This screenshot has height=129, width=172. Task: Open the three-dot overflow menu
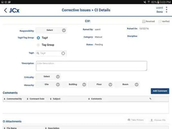coord(167,10)
